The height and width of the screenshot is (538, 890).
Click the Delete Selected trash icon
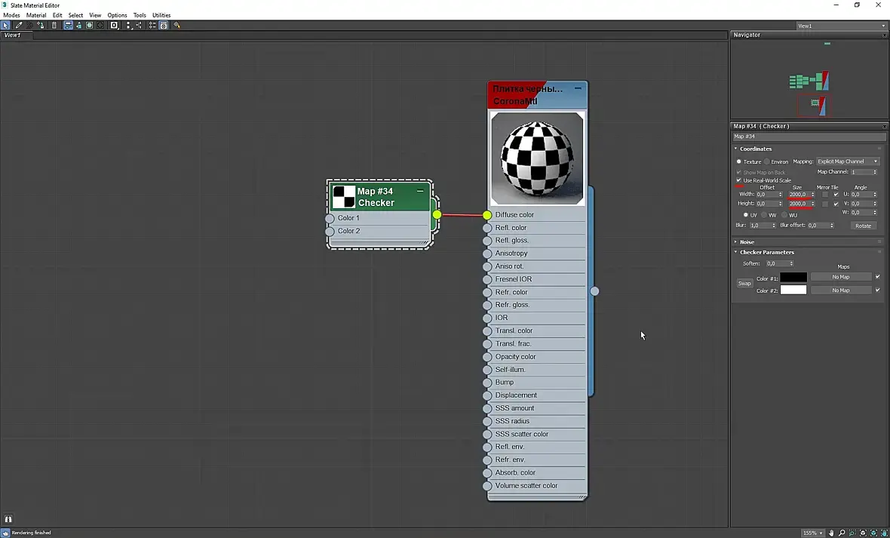pyautogui.click(x=54, y=25)
